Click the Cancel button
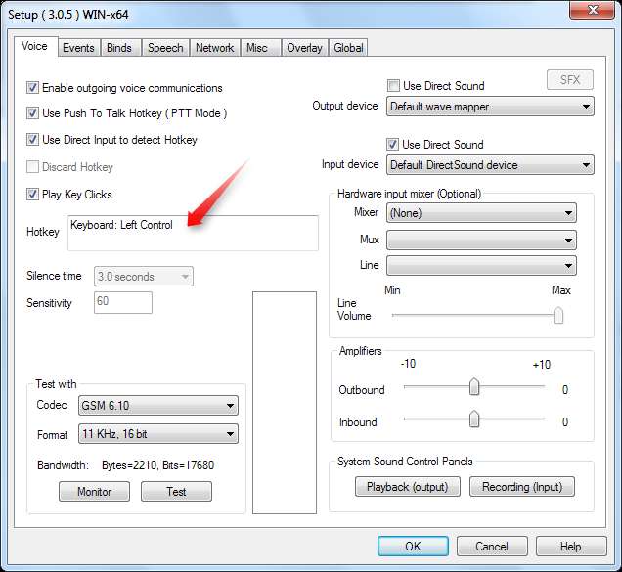Screen dimensions: 622x572 tap(492, 547)
